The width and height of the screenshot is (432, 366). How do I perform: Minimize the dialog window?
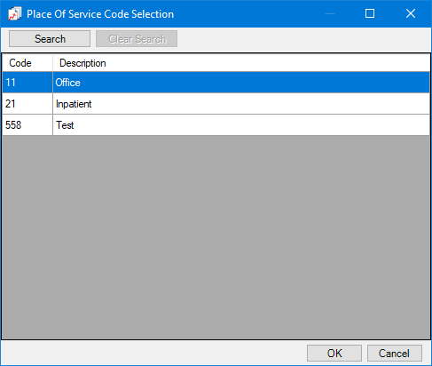(x=330, y=13)
